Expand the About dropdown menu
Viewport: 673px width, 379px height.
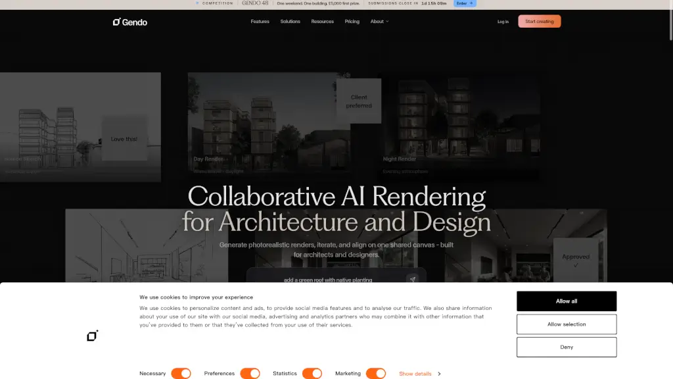click(379, 22)
